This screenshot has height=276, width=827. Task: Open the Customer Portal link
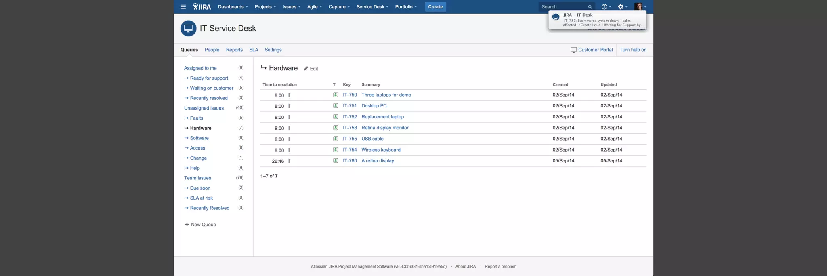[x=595, y=50]
